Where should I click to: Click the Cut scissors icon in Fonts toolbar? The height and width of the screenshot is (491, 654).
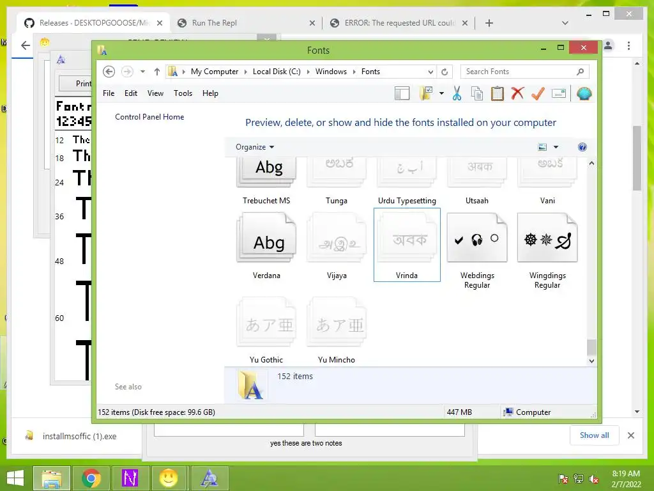point(457,93)
